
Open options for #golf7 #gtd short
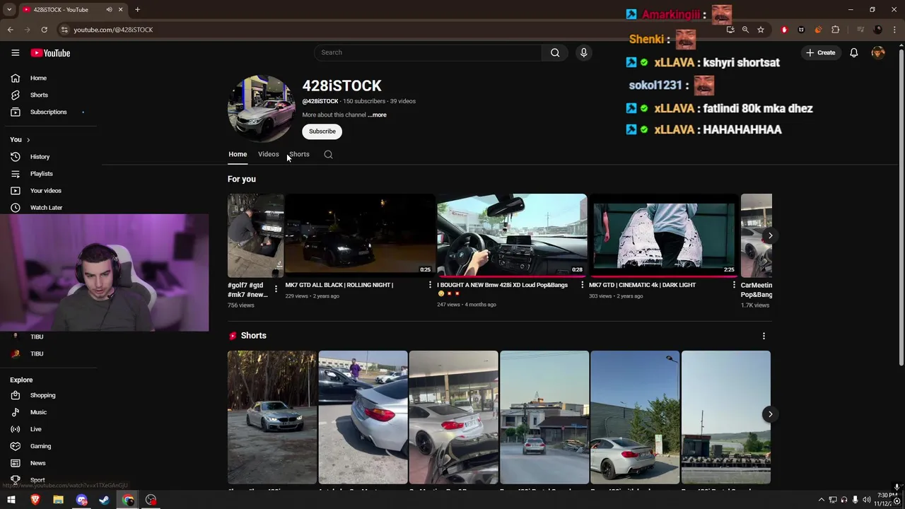pos(276,289)
